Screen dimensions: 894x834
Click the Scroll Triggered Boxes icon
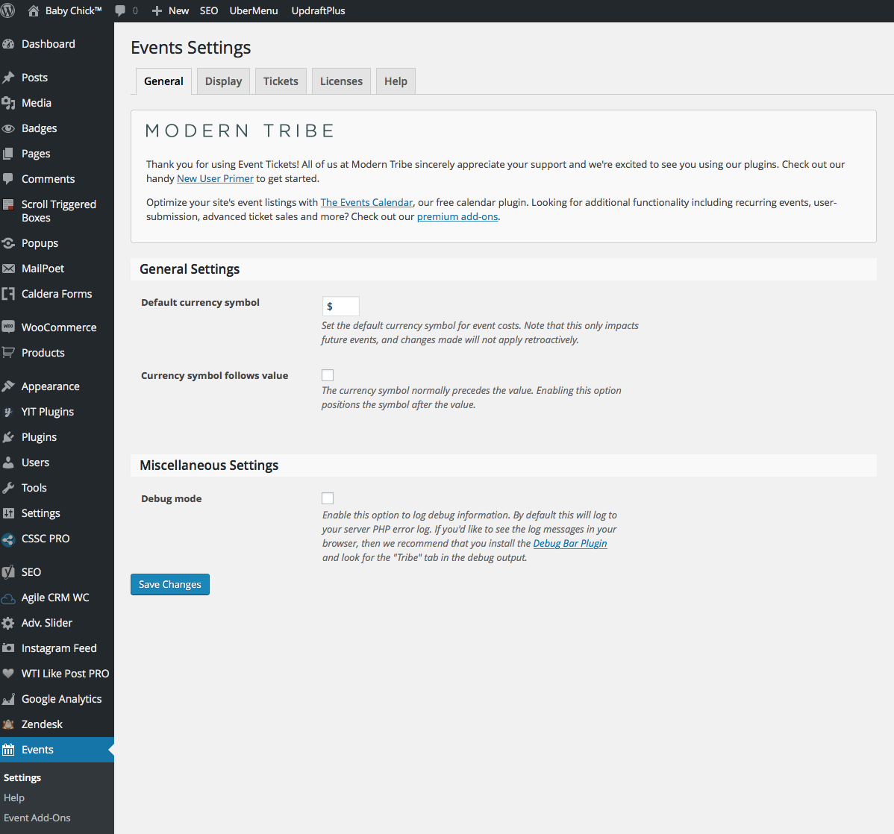coord(8,204)
